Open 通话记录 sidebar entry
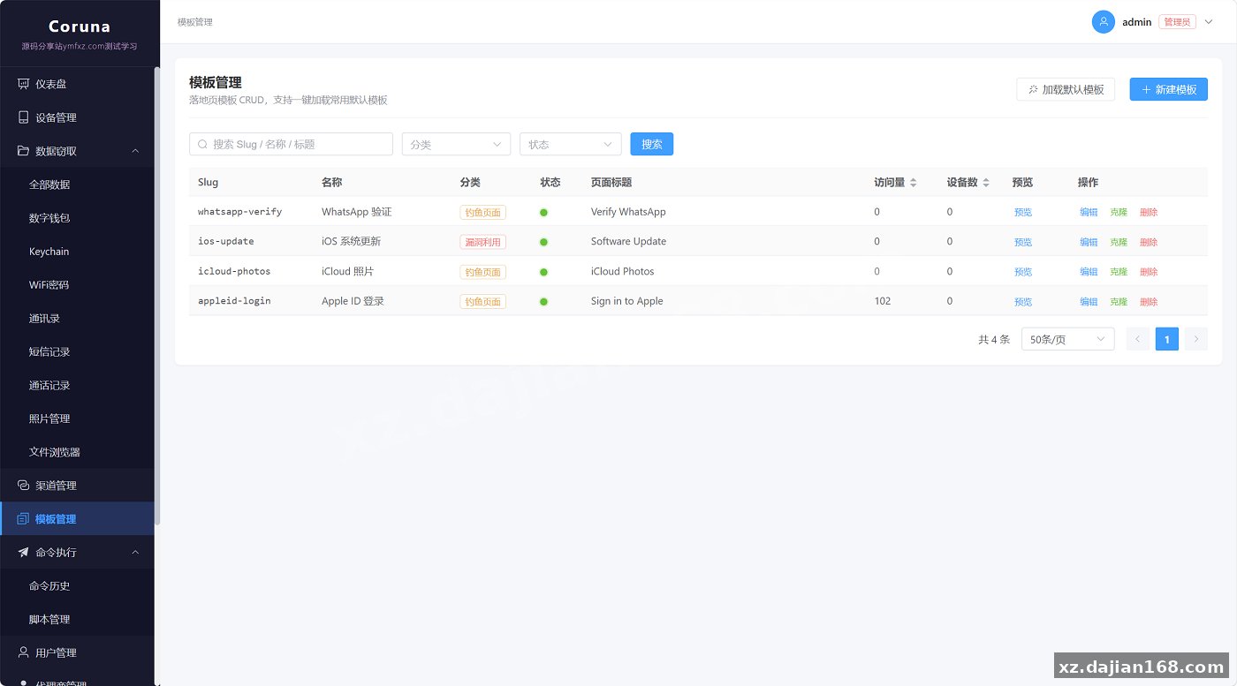 click(77, 385)
